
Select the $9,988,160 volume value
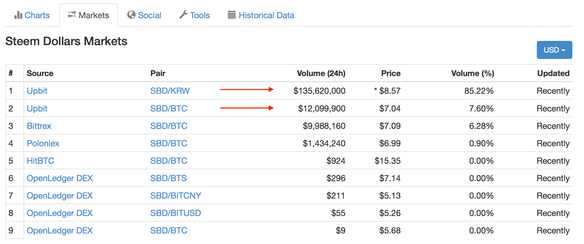(324, 126)
